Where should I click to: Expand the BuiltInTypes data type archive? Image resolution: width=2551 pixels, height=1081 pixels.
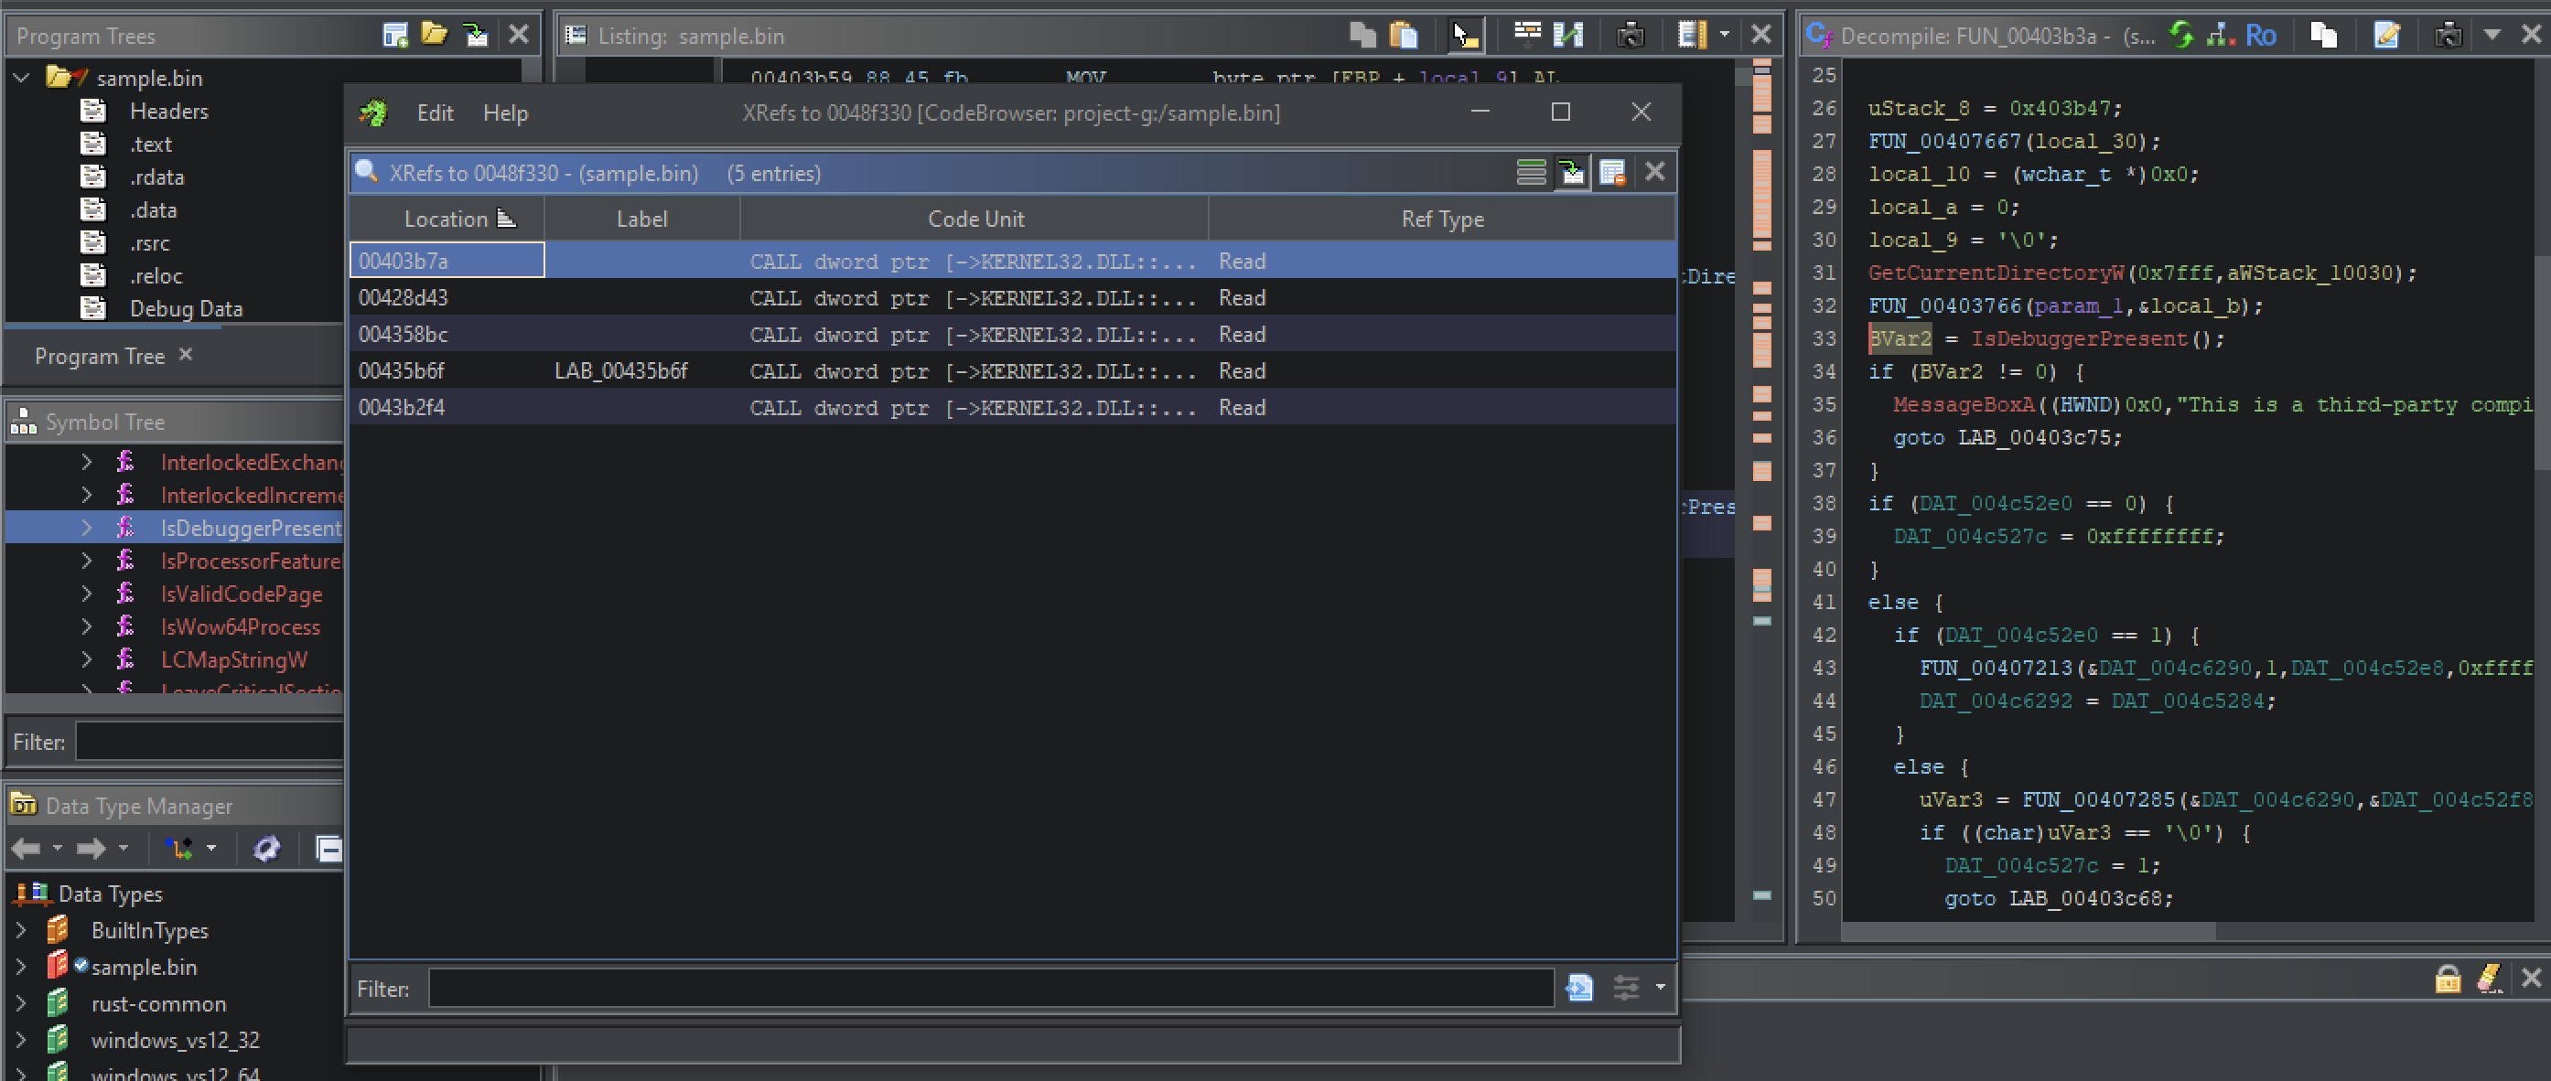click(21, 930)
